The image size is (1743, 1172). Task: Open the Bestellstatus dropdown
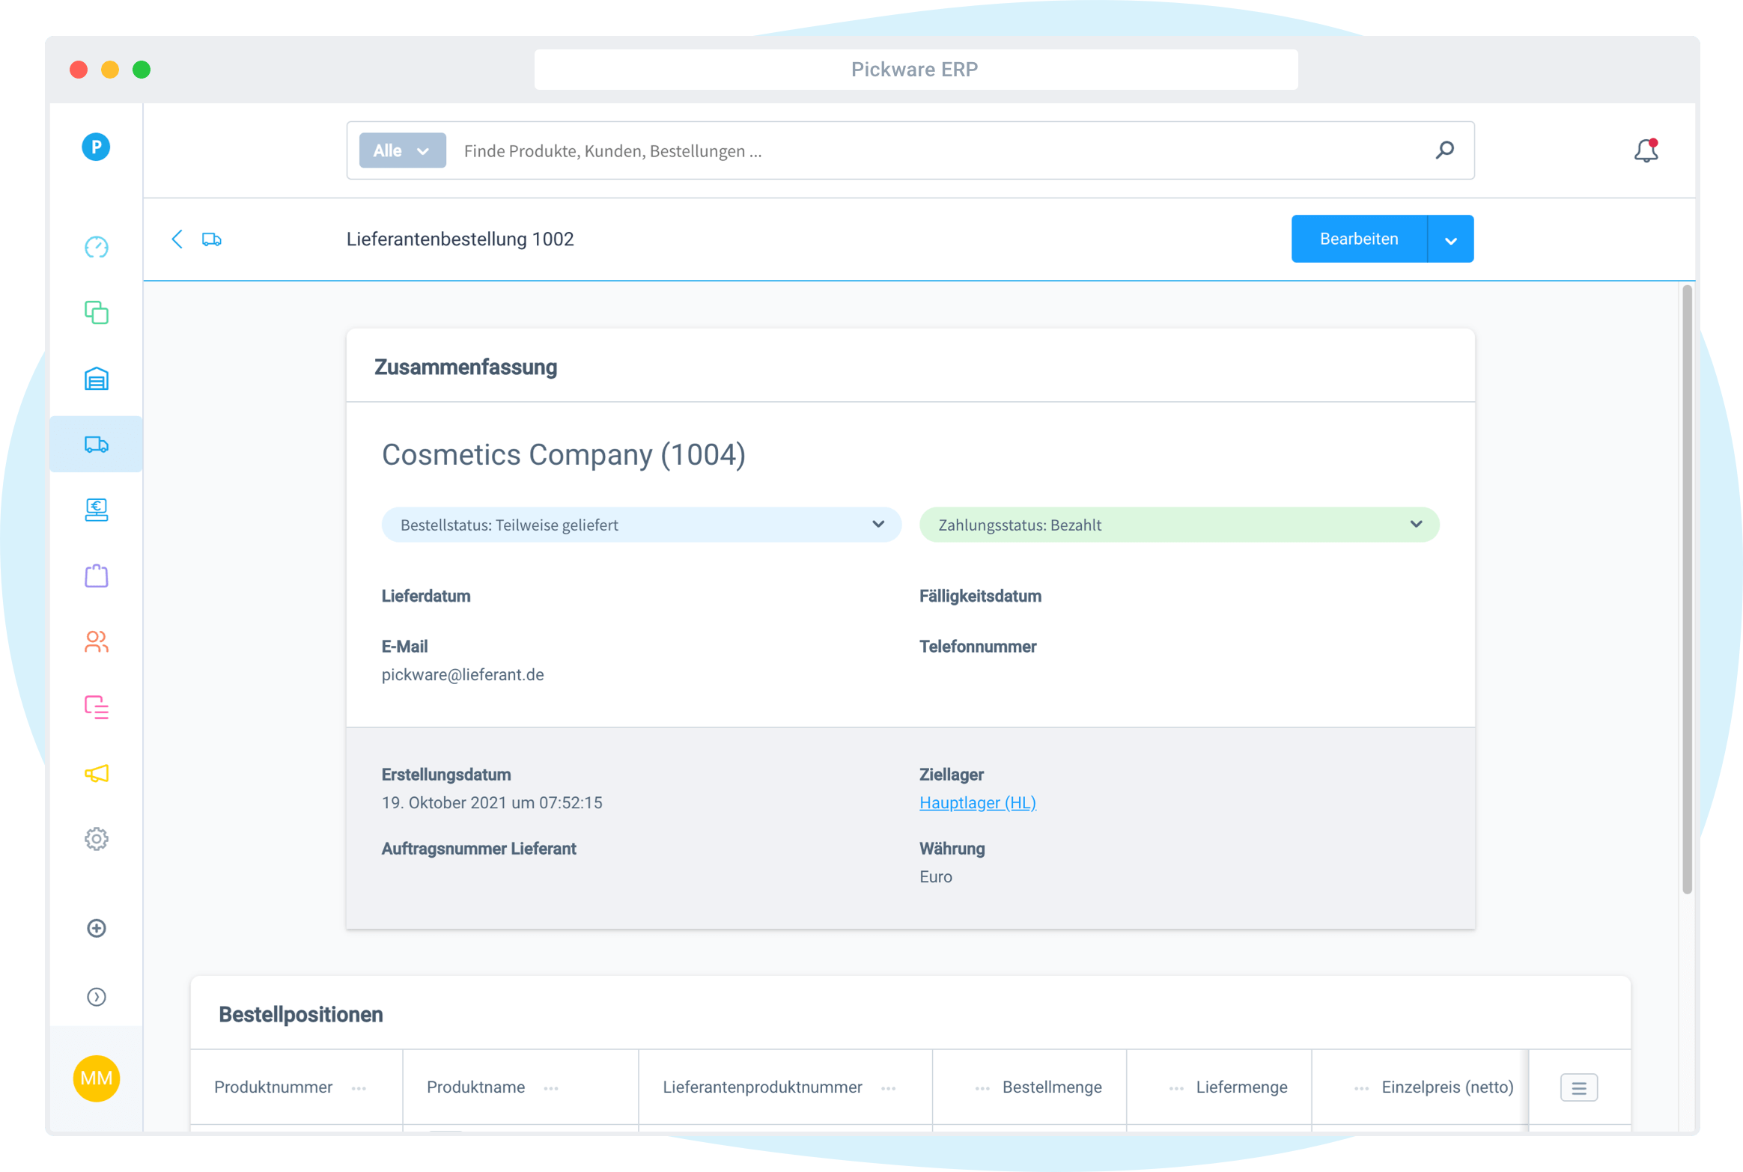pos(642,525)
